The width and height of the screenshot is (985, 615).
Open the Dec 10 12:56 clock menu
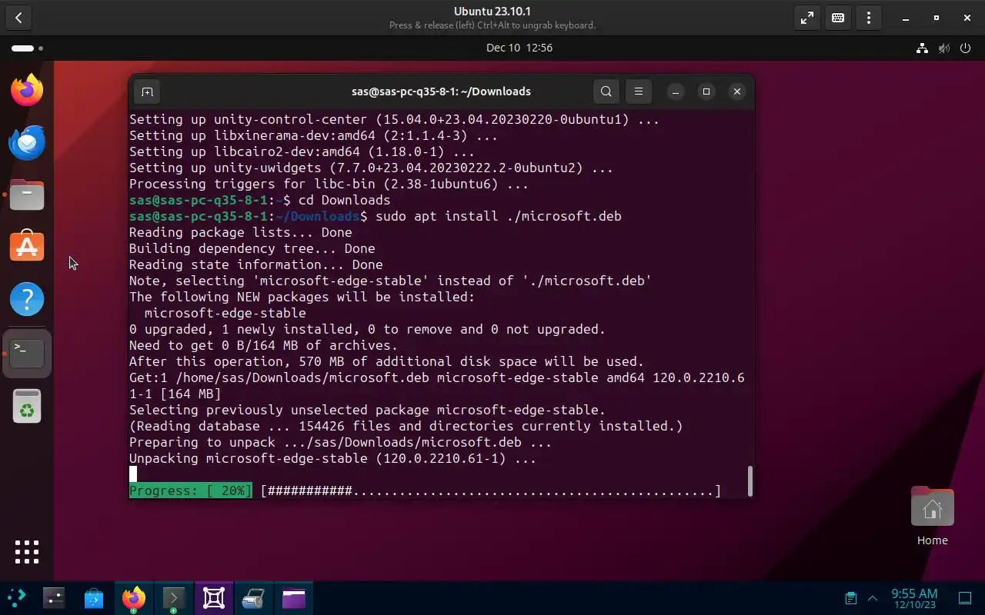pos(519,48)
